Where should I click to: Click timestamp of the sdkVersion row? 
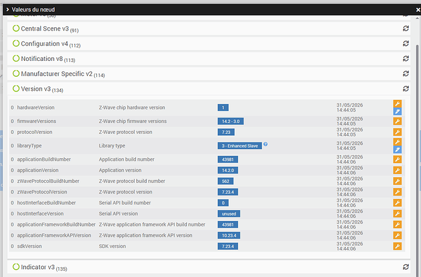[350, 246]
